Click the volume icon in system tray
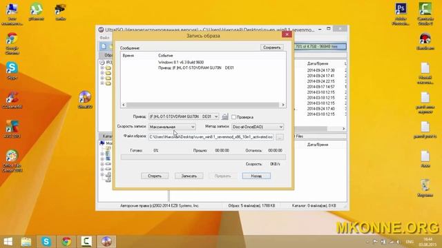The height and width of the screenshot is (248, 442). tap(398, 242)
